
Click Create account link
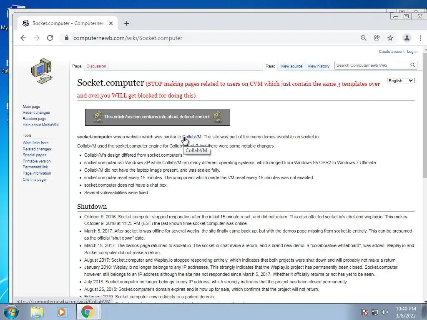392,51
